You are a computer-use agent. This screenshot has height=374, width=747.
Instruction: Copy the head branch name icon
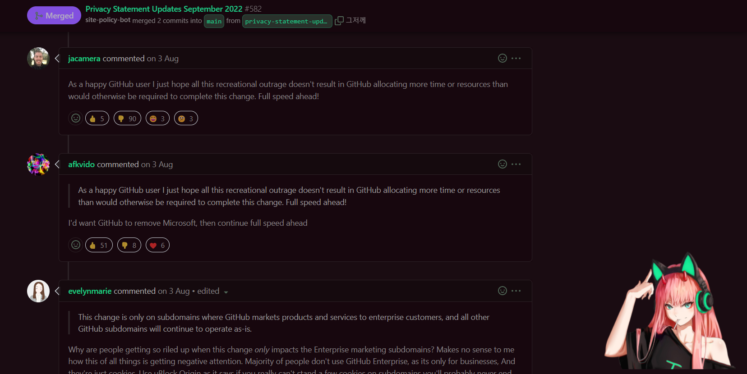(x=339, y=21)
